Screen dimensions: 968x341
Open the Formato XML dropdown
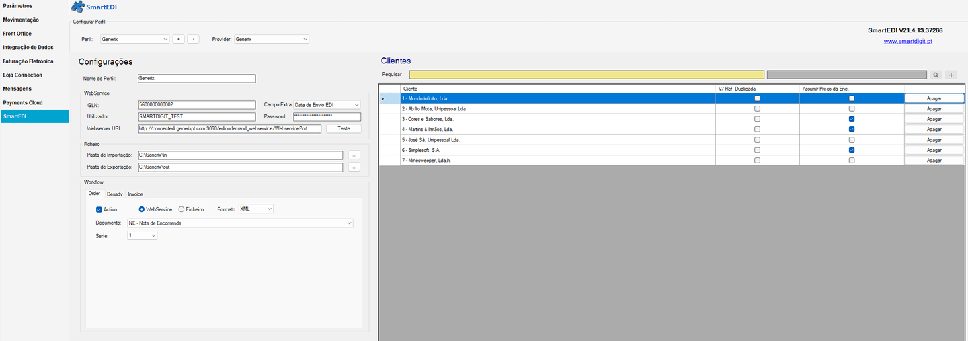[256, 209]
